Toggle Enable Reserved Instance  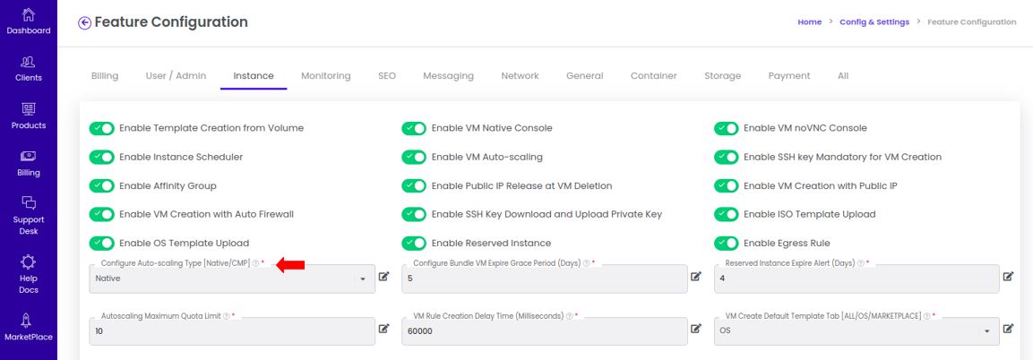click(x=414, y=244)
